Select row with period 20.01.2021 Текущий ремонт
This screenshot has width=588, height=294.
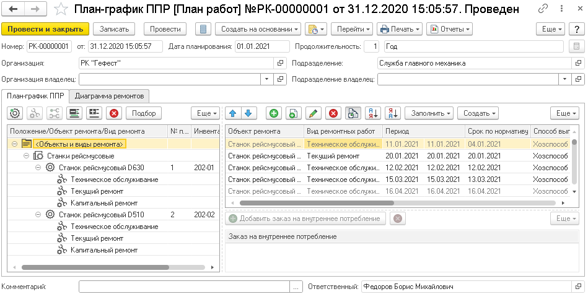click(x=398, y=156)
